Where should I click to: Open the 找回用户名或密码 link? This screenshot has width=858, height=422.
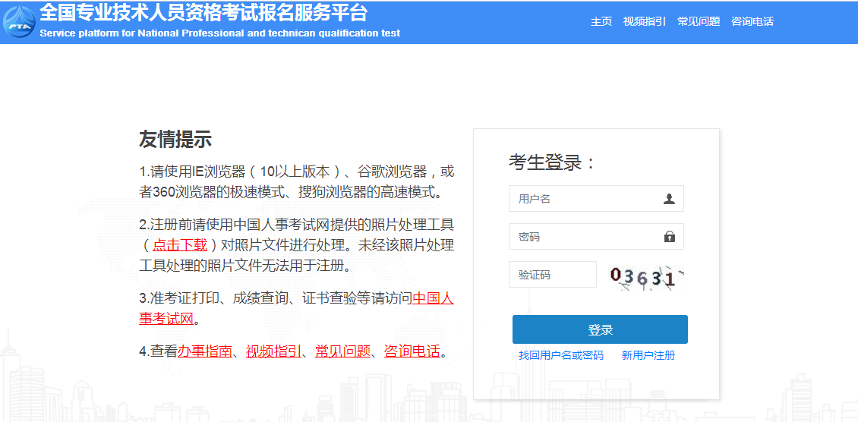561,355
